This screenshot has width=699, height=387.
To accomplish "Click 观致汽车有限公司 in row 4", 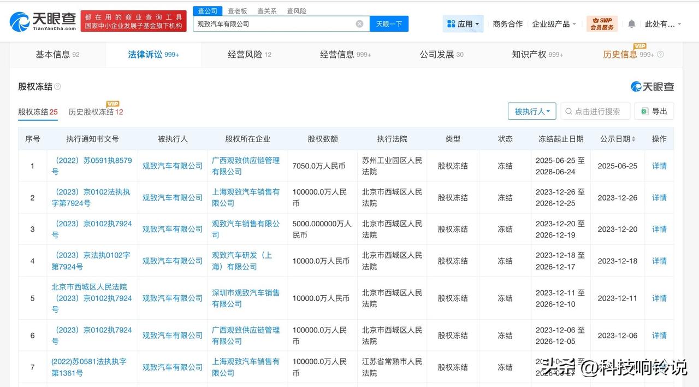I will (x=173, y=261).
